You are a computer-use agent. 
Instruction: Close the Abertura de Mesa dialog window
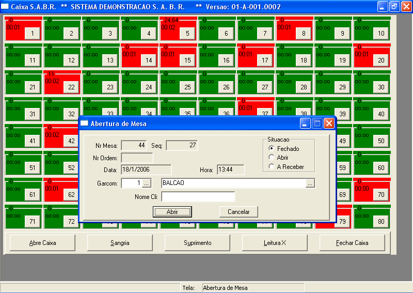click(x=329, y=123)
